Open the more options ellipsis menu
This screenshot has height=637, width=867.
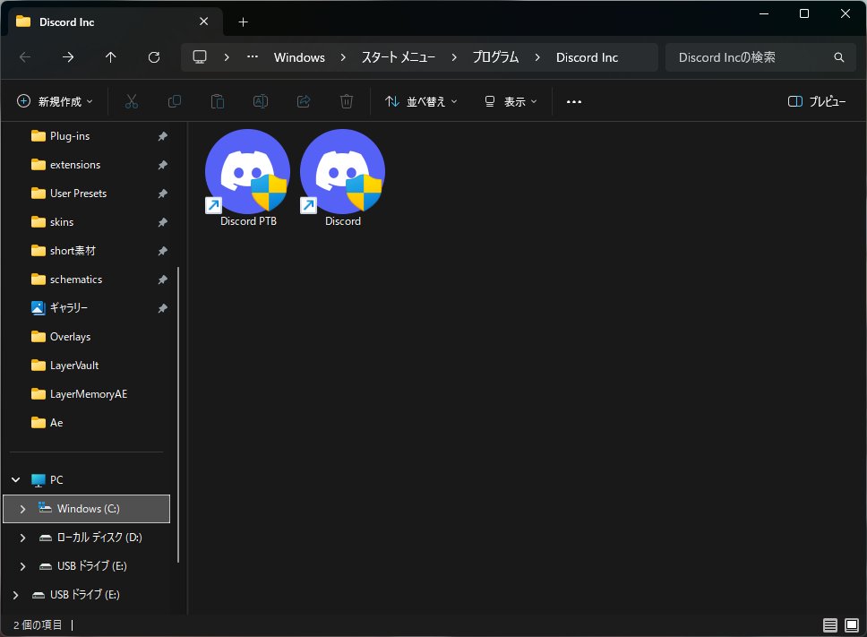574,101
